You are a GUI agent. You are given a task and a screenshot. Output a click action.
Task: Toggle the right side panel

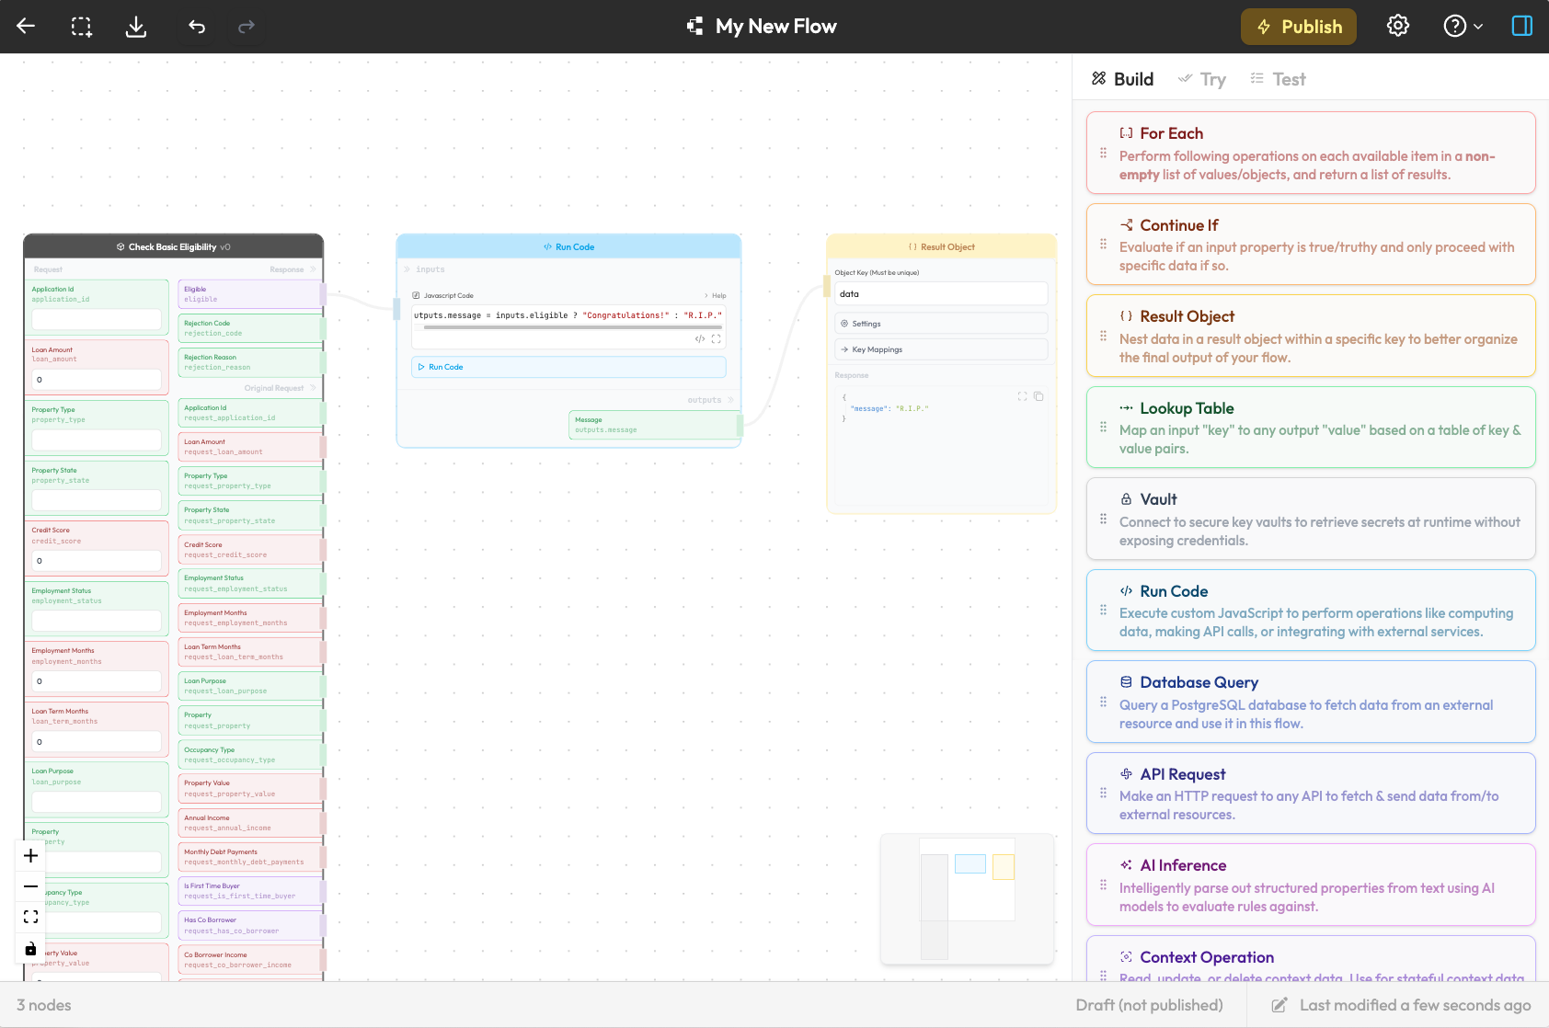pyautogui.click(x=1521, y=26)
